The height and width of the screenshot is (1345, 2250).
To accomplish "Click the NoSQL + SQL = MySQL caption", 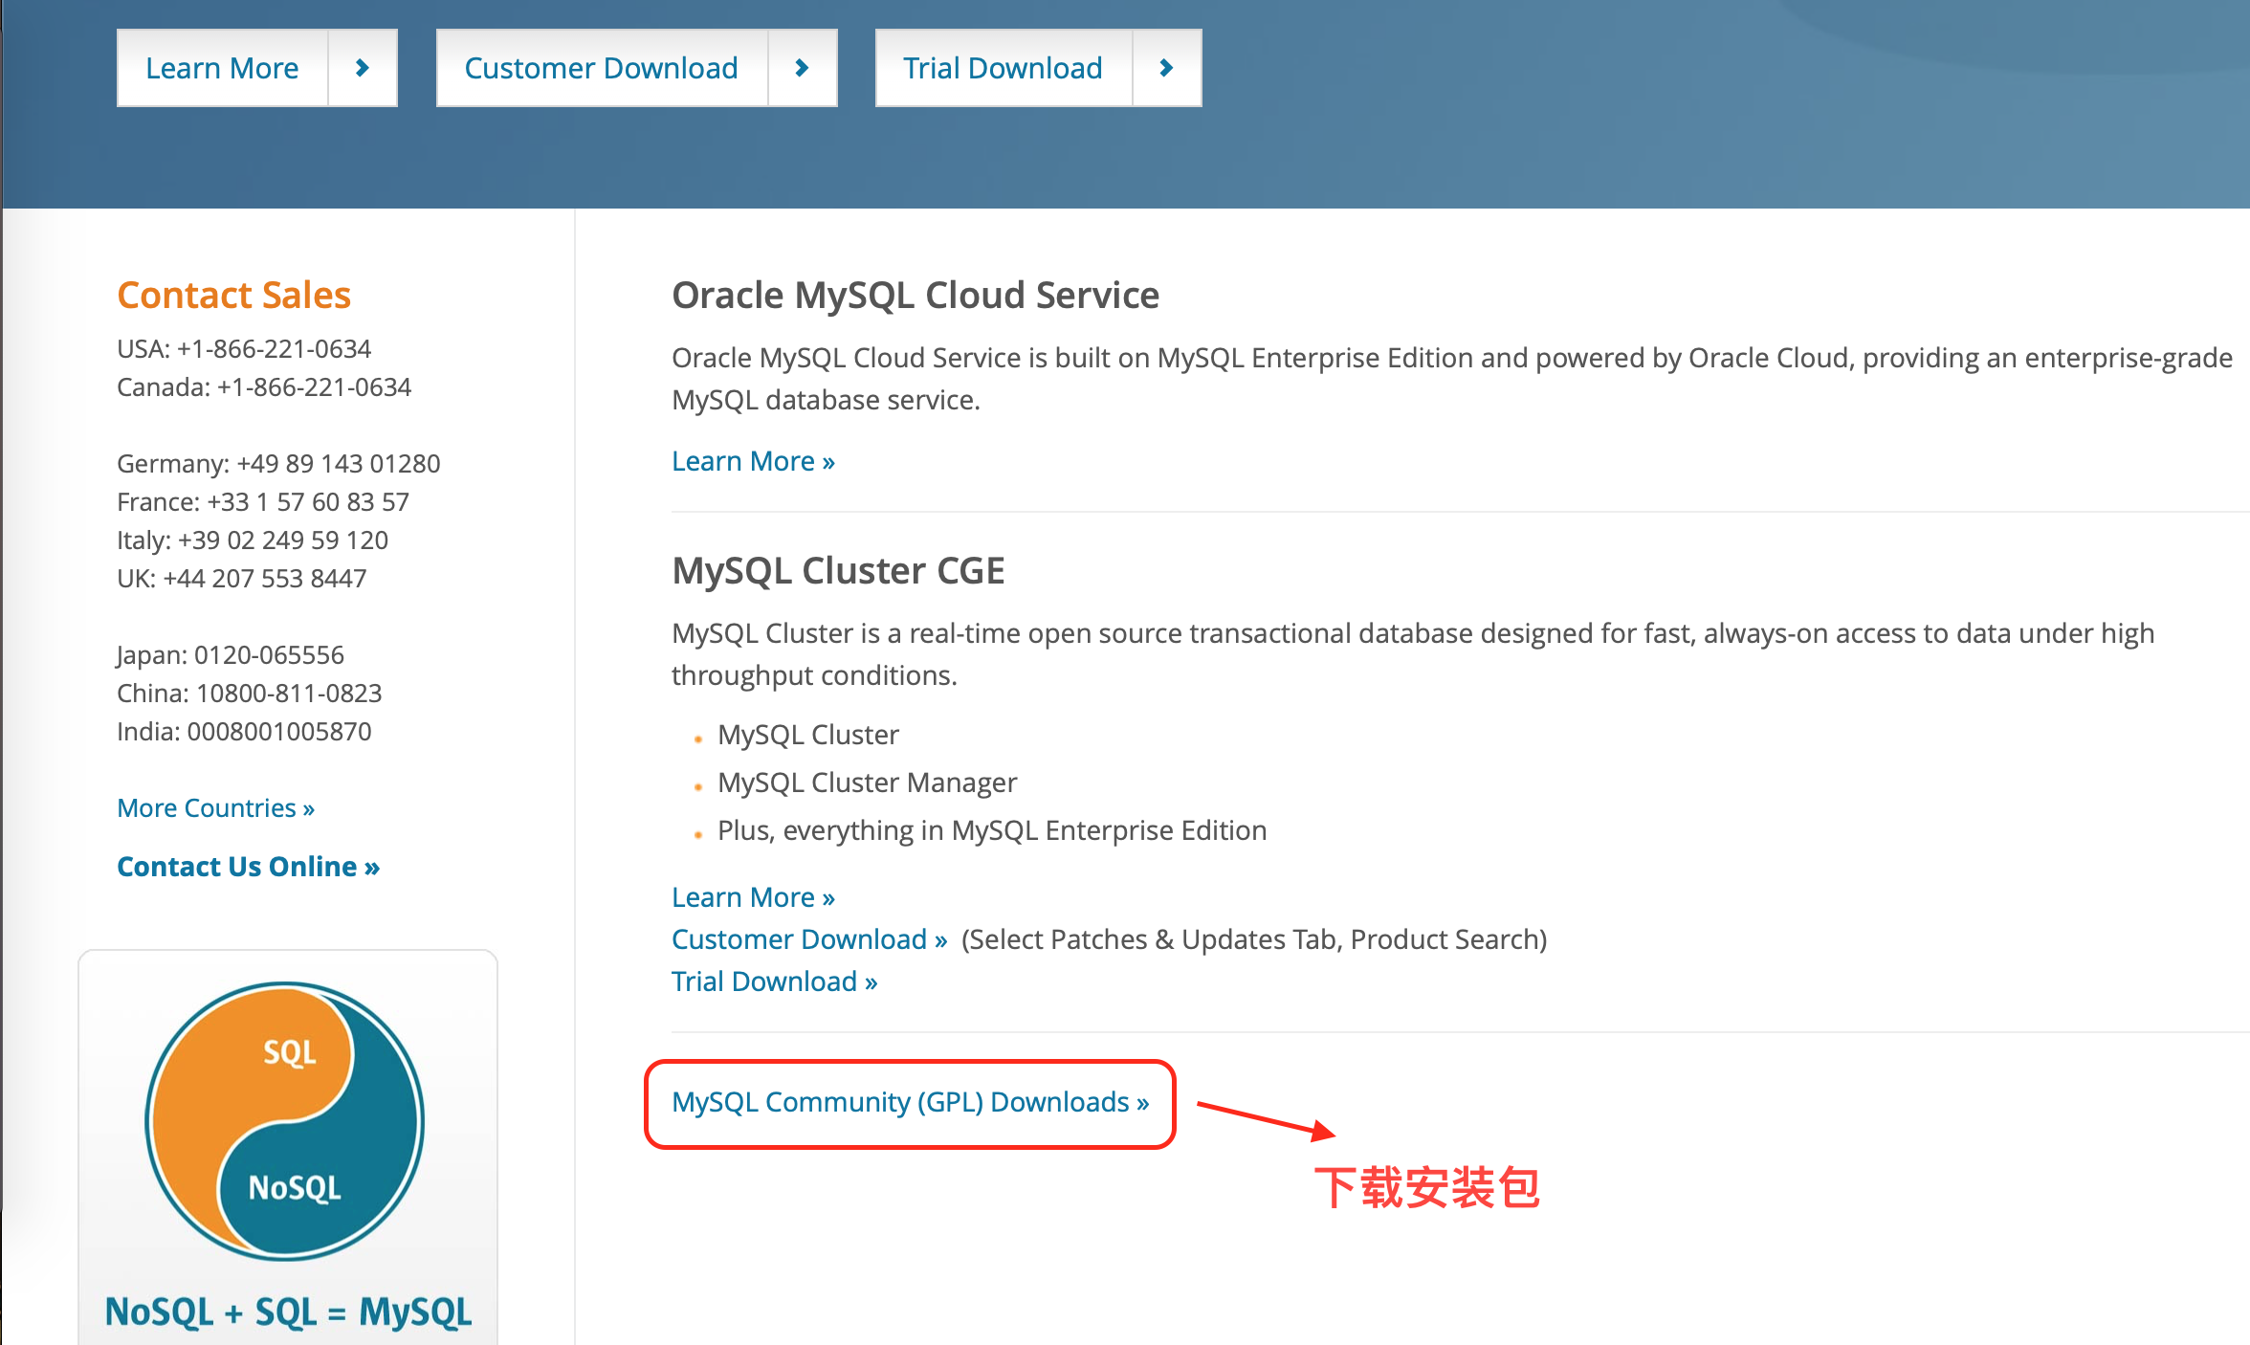I will 288,1312.
